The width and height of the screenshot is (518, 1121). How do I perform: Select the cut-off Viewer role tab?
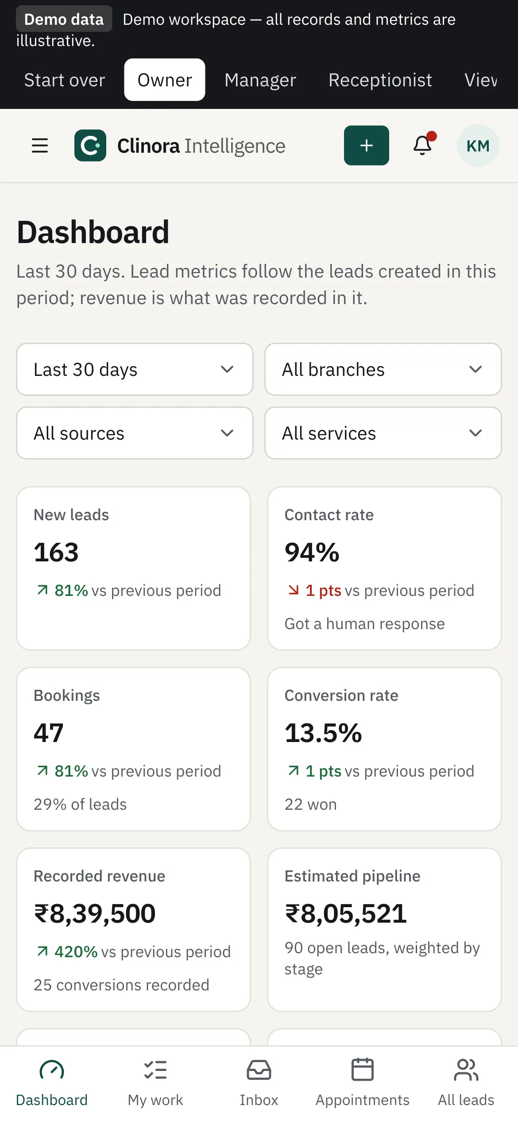point(481,80)
